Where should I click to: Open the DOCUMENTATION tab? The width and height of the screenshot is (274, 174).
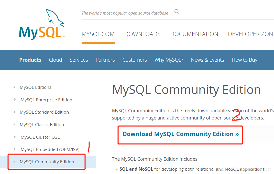[x=194, y=34]
